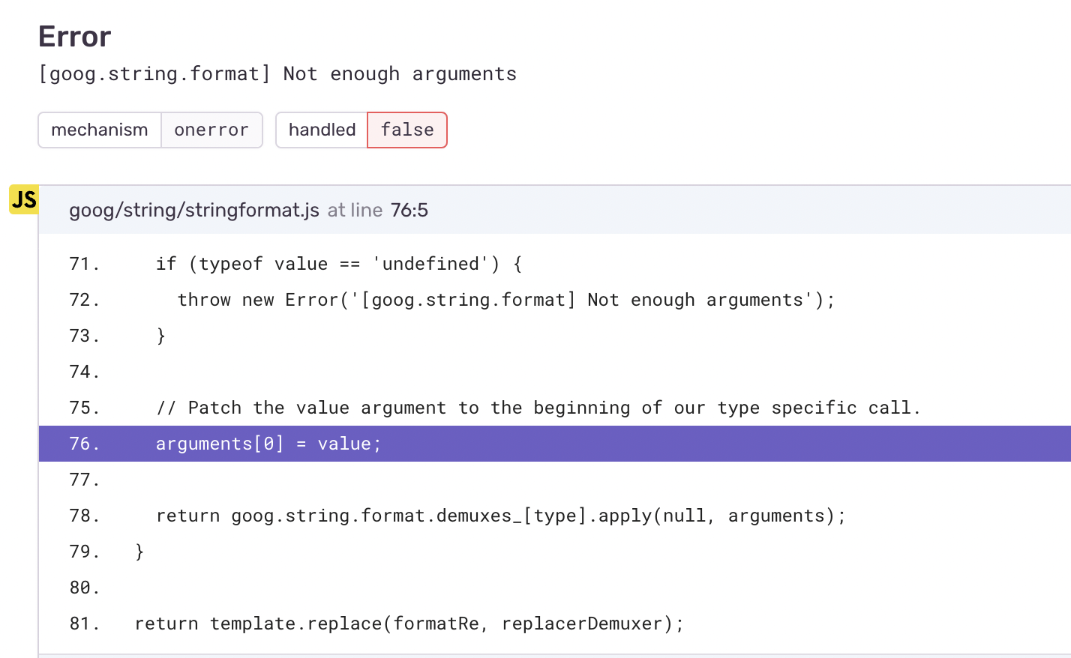Click the comment line about patching the value argument
The width and height of the screenshot is (1071, 658).
[x=537, y=408]
